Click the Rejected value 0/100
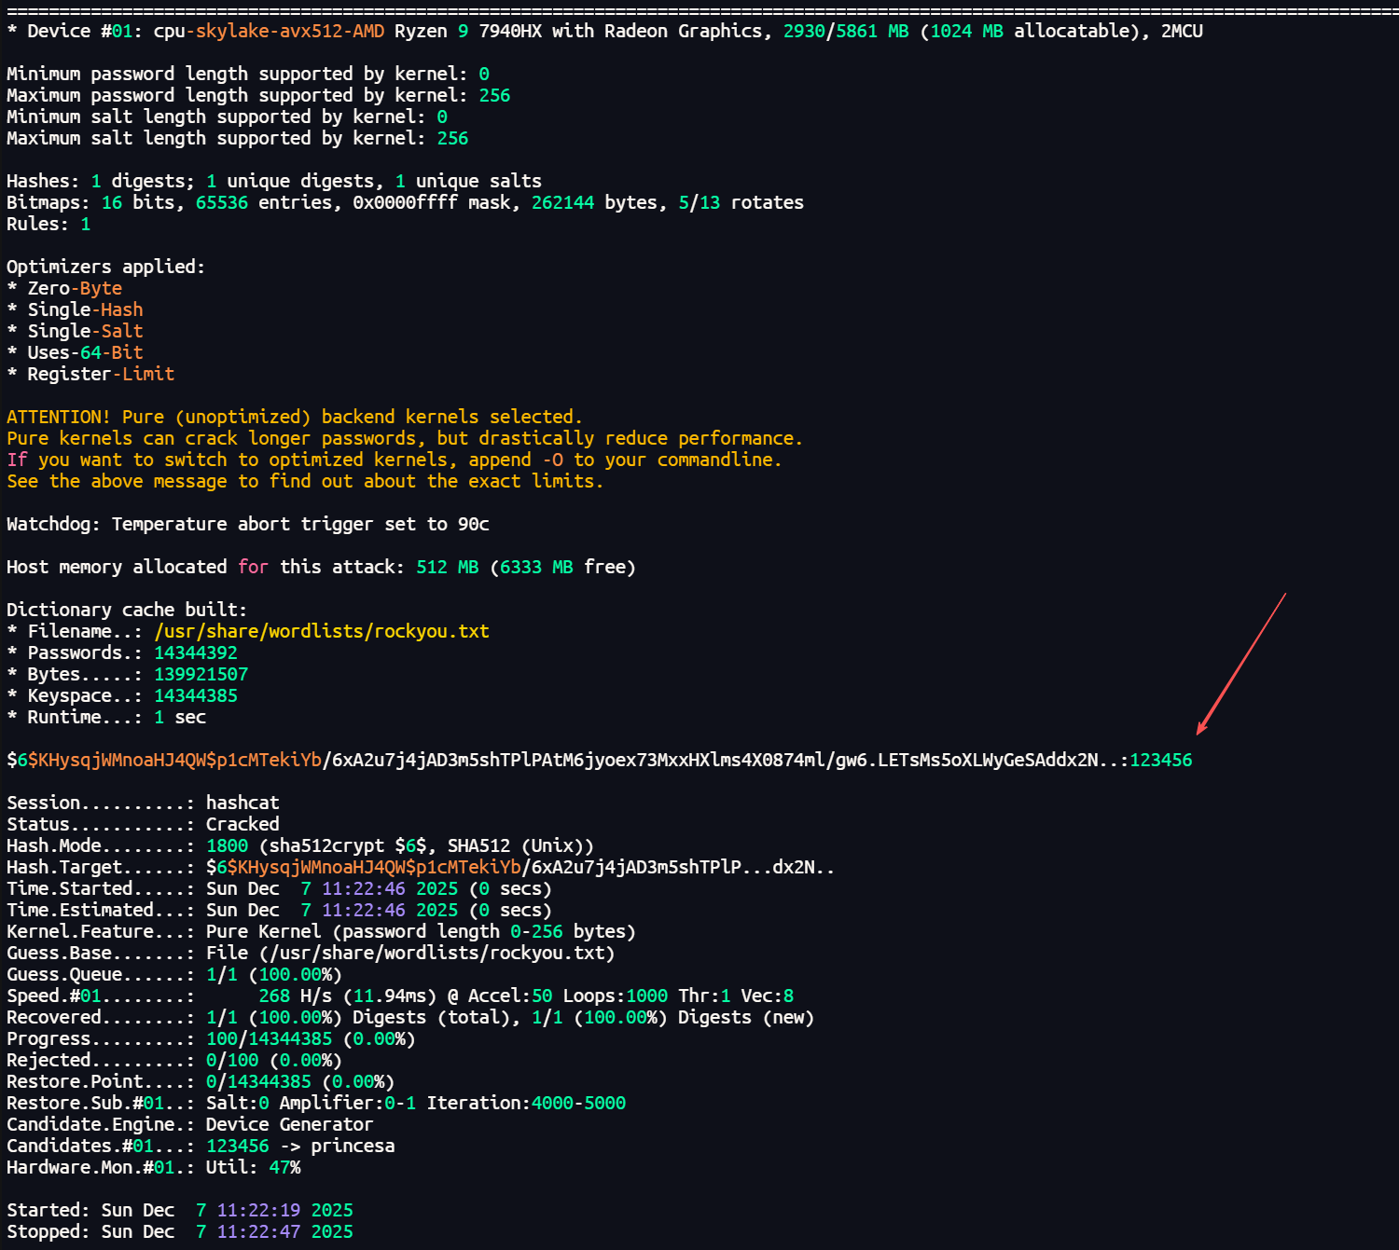The image size is (1399, 1250). 232,1060
